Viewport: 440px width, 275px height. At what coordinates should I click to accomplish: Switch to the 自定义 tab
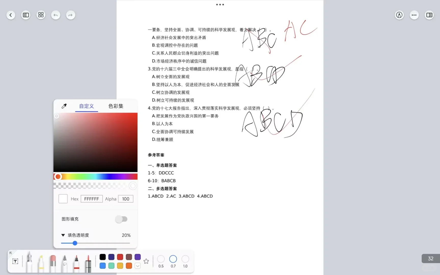[x=86, y=106]
